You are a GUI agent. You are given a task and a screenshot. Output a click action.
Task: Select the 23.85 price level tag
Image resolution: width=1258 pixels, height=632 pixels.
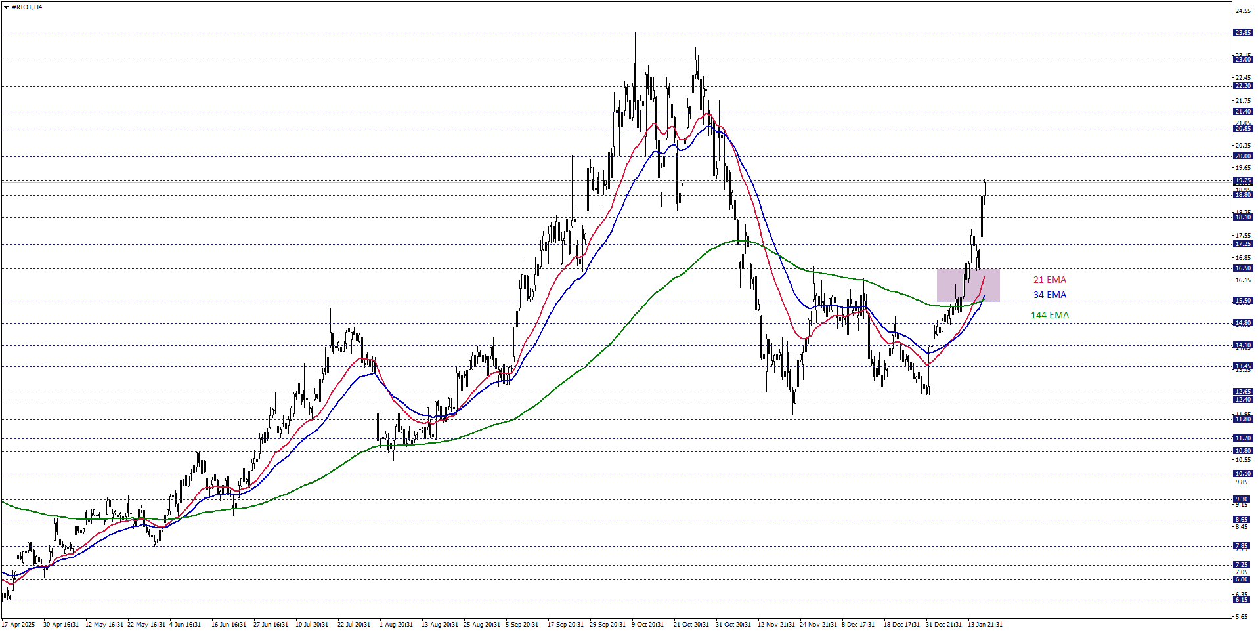(1242, 33)
